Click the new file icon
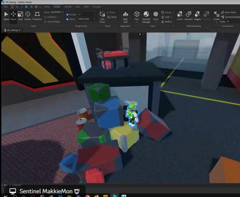This screenshot has height=197, width=240. tap(12, 7)
